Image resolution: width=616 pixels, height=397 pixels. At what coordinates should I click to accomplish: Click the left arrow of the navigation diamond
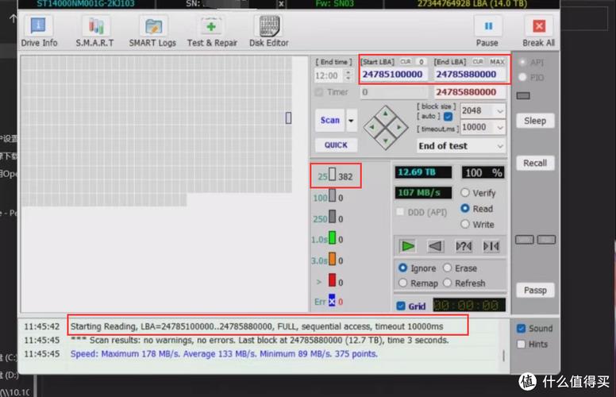tap(372, 127)
